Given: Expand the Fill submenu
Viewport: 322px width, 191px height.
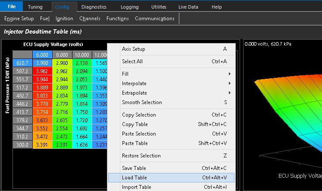Looking at the screenshot, I should click(171, 74).
